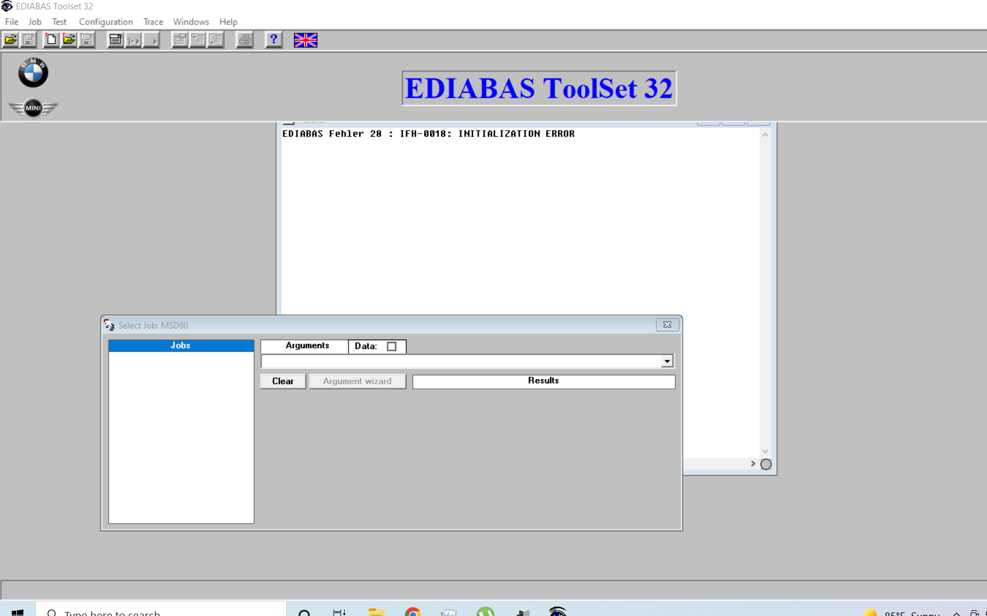Click the EDIABAS eye icon on the taskbar

(558, 611)
